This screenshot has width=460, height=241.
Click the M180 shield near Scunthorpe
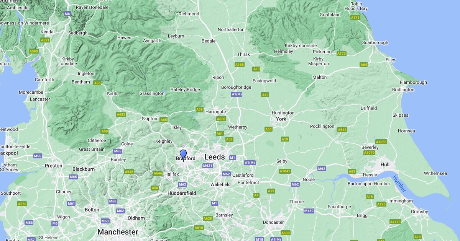[309, 211]
